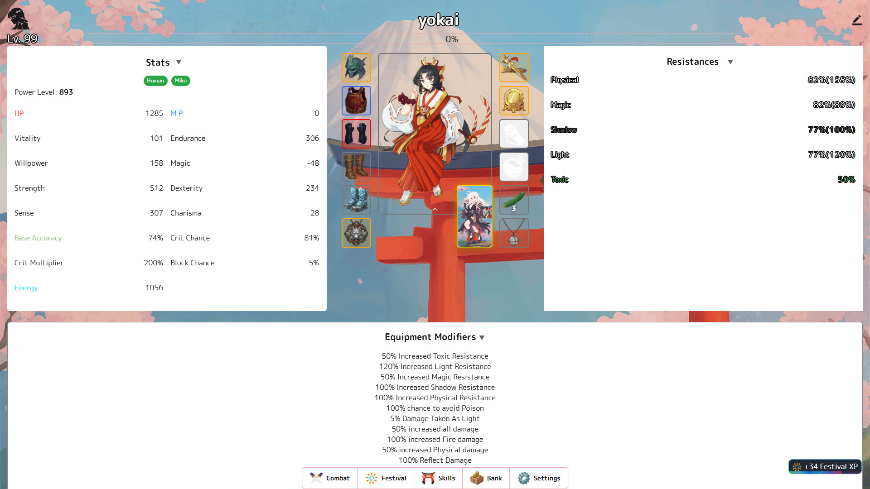
Task: Open the necklace pendant slot
Action: (x=514, y=233)
